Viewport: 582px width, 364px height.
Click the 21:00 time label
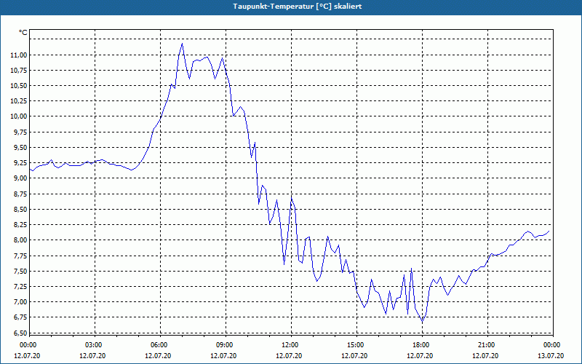[x=487, y=345]
